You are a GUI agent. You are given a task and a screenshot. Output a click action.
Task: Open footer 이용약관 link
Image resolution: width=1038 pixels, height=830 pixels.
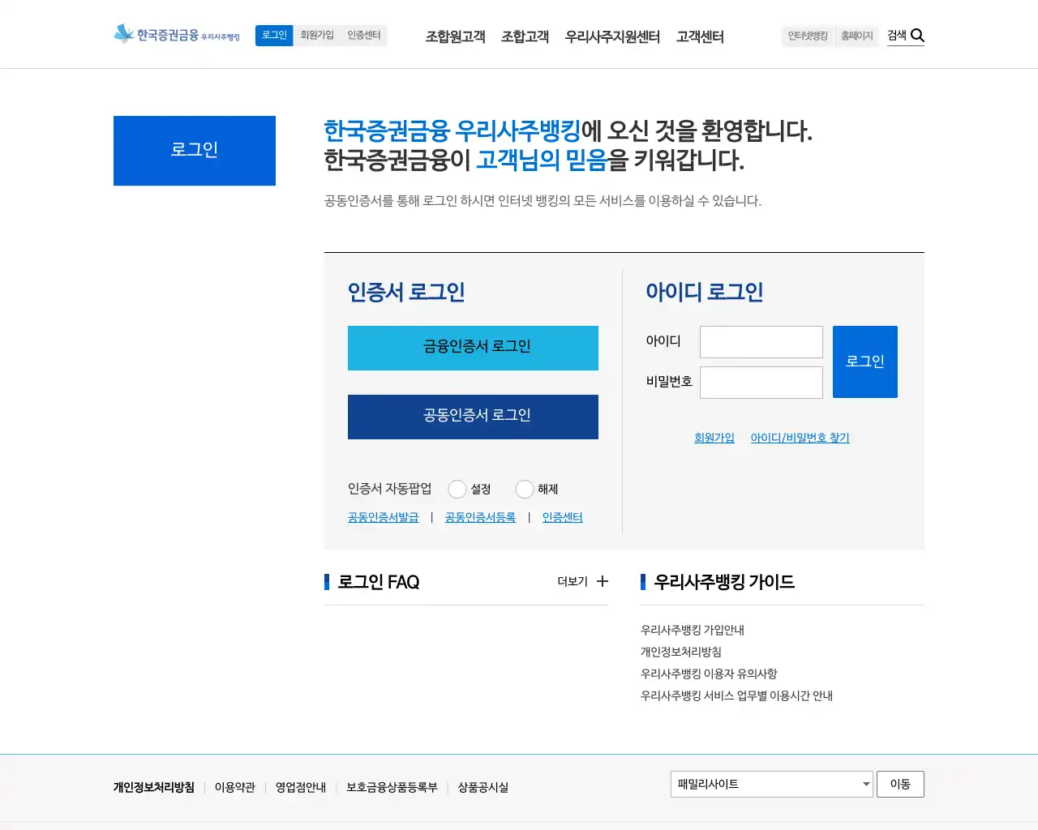pyautogui.click(x=235, y=787)
